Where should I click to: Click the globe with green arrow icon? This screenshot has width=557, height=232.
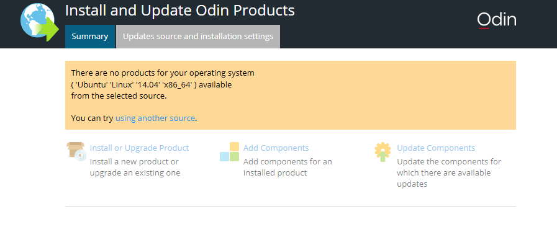[x=39, y=22]
